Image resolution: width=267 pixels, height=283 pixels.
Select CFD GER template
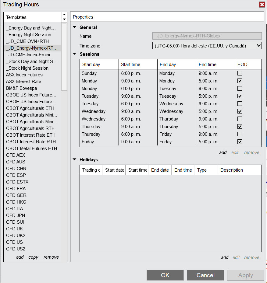pos(32,195)
